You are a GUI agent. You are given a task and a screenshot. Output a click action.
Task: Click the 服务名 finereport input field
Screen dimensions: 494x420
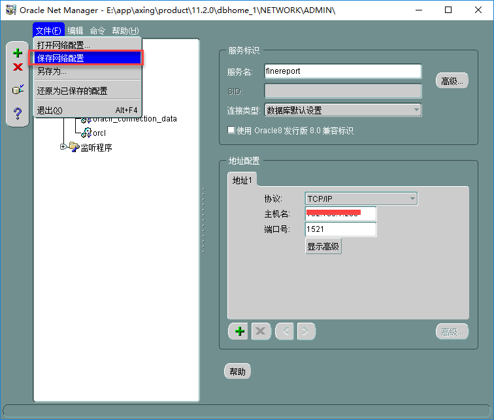click(x=343, y=71)
